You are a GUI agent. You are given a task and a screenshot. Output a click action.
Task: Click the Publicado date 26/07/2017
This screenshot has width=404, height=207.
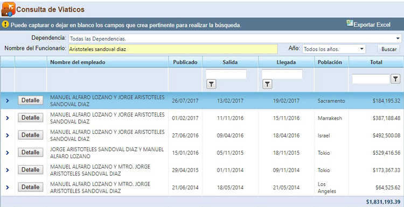coord(185,101)
